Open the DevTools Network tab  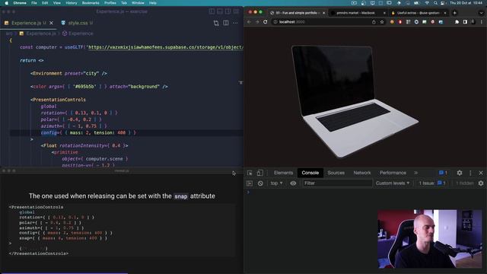coord(362,173)
